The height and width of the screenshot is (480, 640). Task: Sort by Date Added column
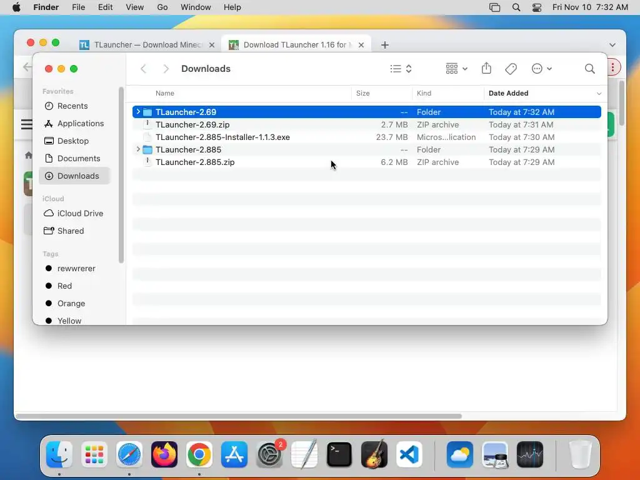508,93
